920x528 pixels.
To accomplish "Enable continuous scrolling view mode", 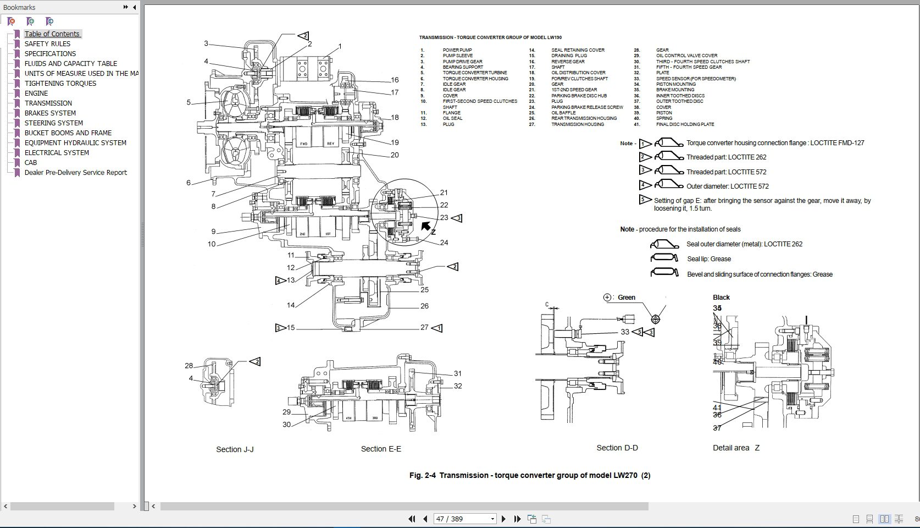I will click(869, 519).
